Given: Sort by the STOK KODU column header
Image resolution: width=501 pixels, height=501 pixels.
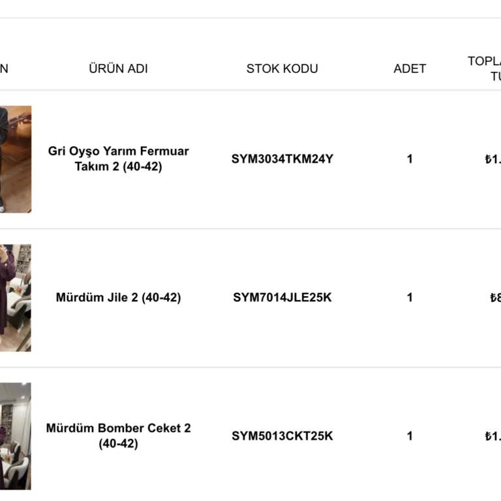Looking at the screenshot, I should click(x=282, y=68).
